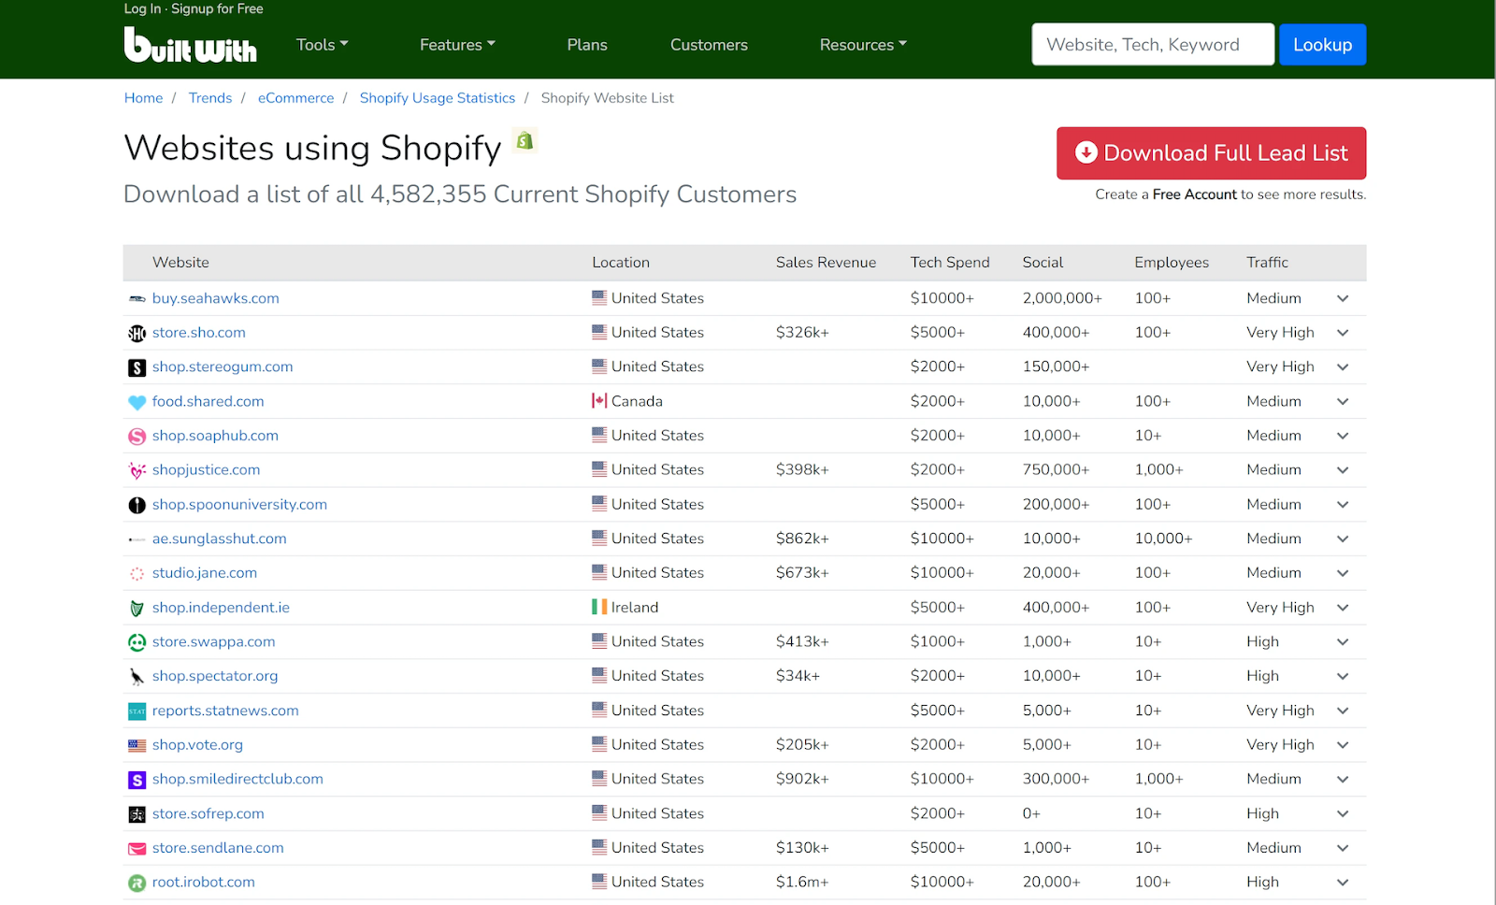Click the Ireland flag next to shop.independent.ie
Viewport: 1496px width, 905px height.
[599, 607]
